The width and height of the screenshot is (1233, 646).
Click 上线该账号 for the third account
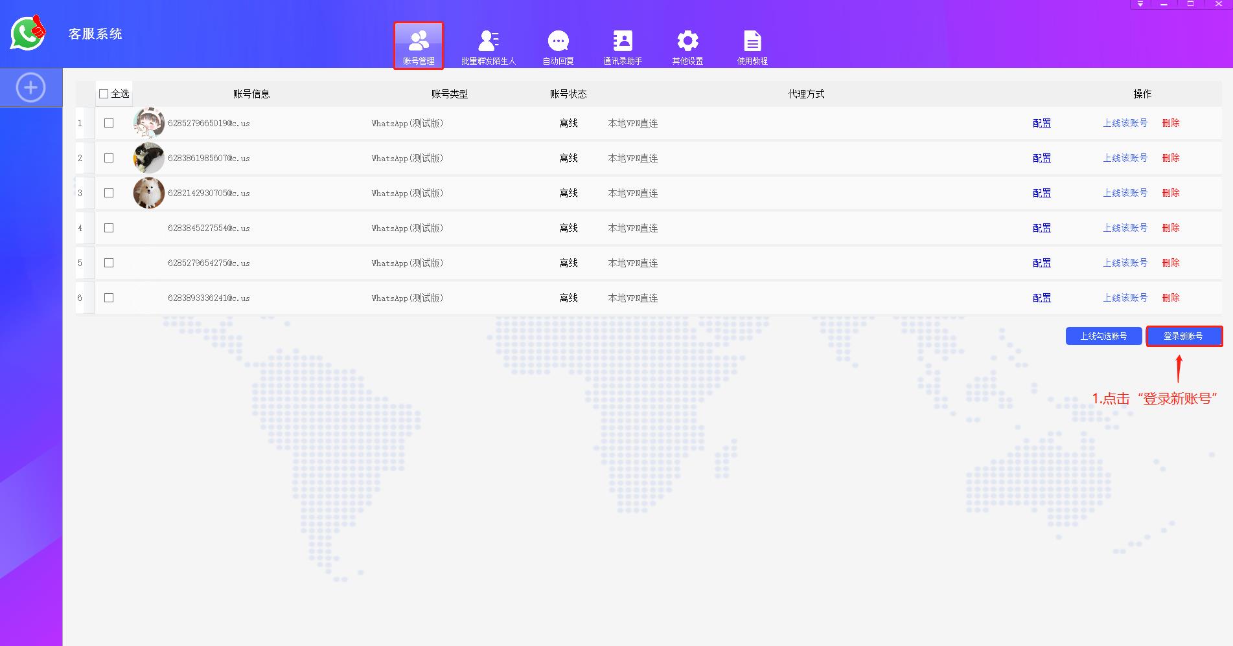point(1125,193)
